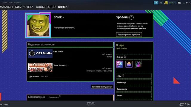Open ДРУЗЬЯ И ЧАТ panel

(x=182, y=105)
